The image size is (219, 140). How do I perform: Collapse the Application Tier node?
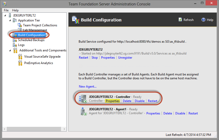[x=10, y=20]
